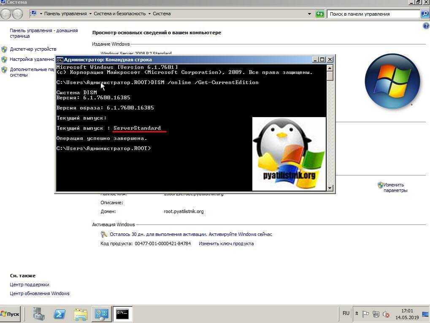Open 'Диспетчер устройств' link
Viewport: 430px width, 323px height.
33,49
